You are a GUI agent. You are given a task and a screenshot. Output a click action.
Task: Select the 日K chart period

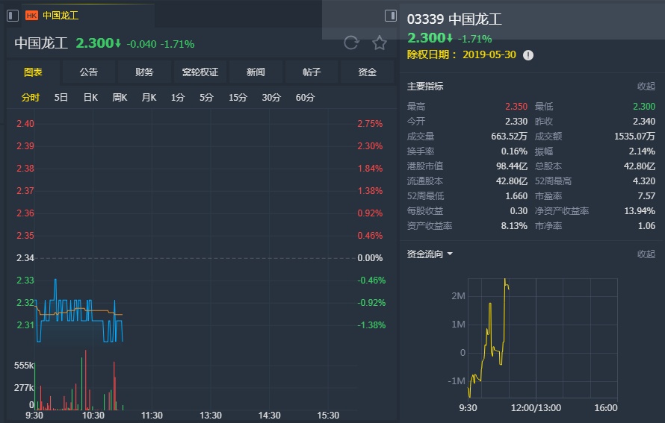[90, 98]
